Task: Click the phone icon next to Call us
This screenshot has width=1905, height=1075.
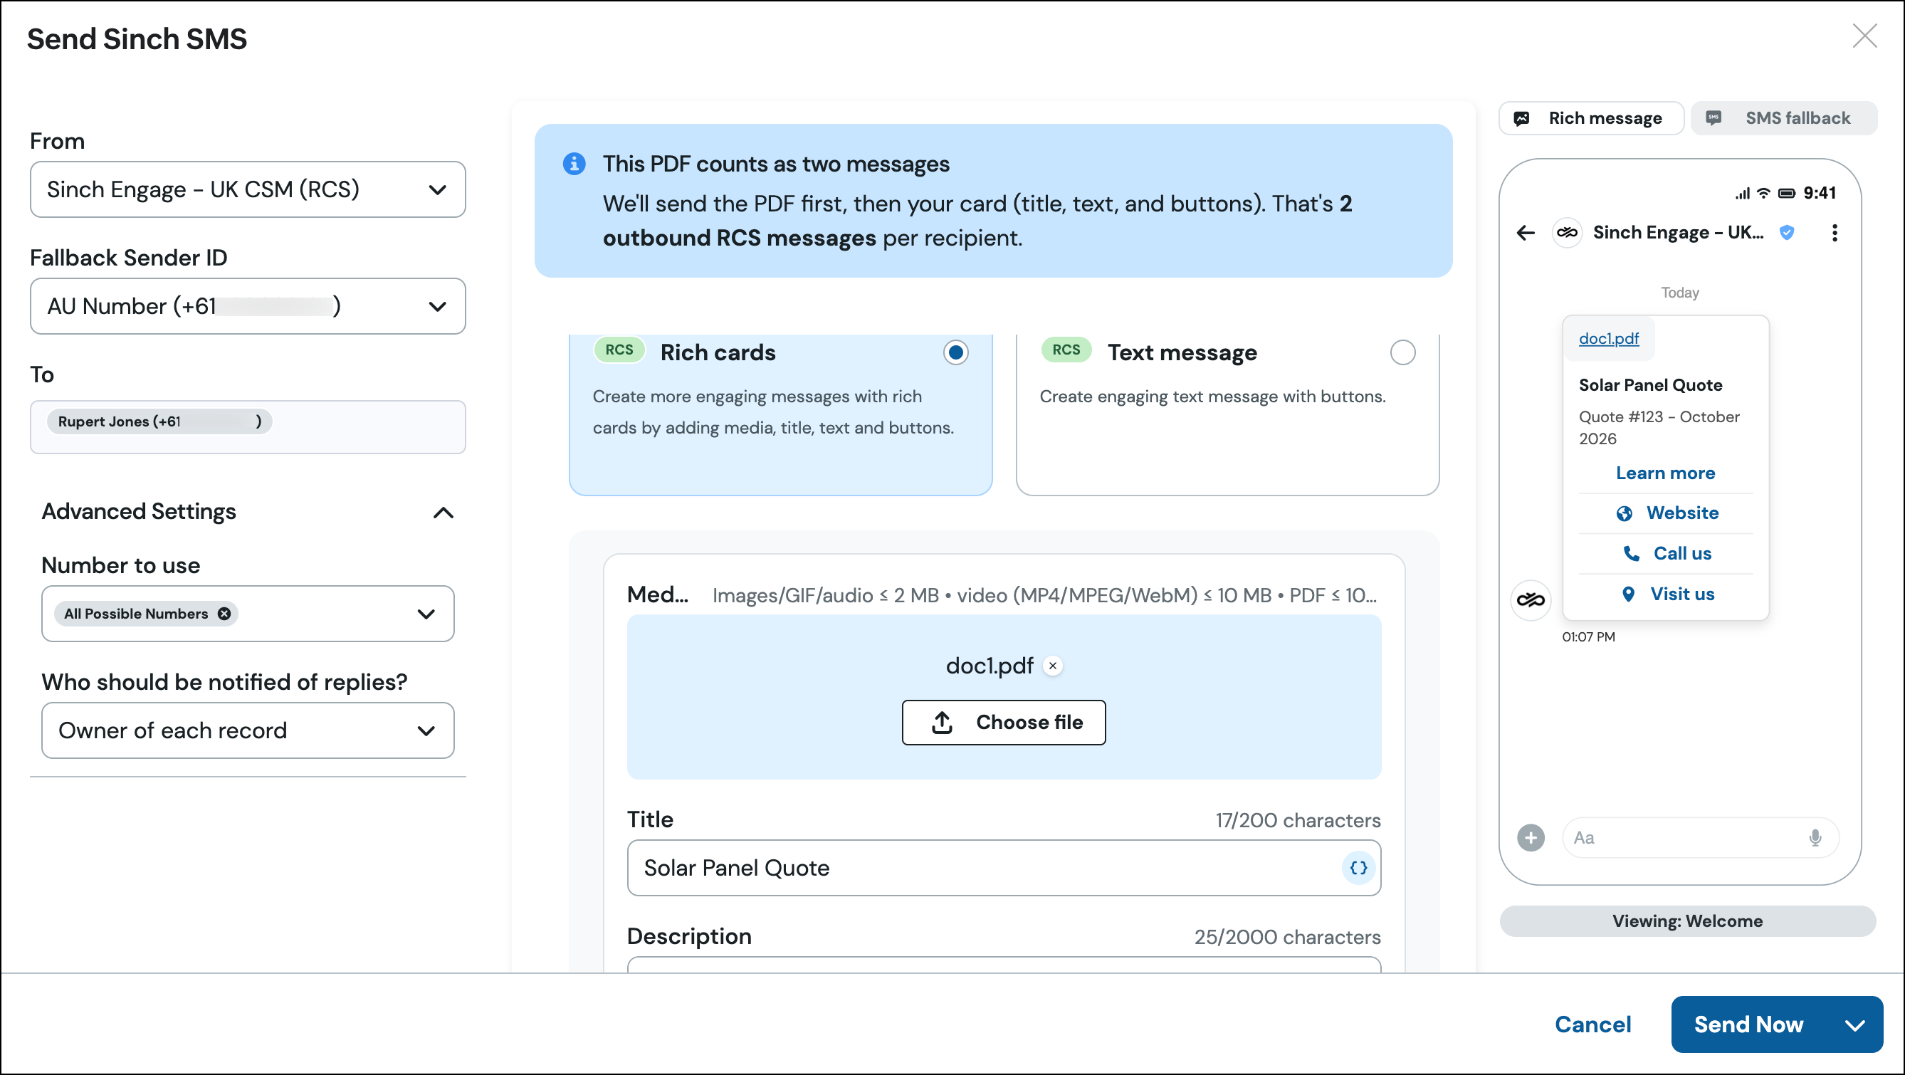Action: coord(1632,553)
